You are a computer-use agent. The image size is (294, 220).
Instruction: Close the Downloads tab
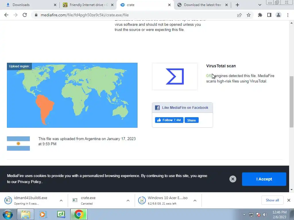pos(55,5)
